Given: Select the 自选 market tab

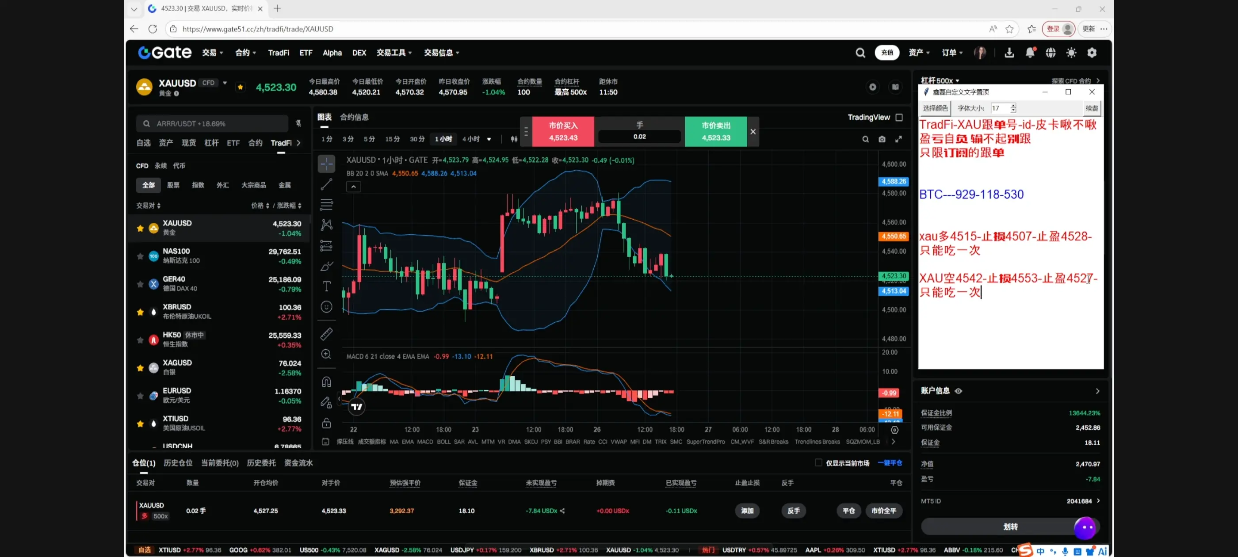Looking at the screenshot, I should pyautogui.click(x=143, y=143).
